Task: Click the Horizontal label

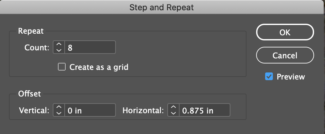Action: coord(143,111)
